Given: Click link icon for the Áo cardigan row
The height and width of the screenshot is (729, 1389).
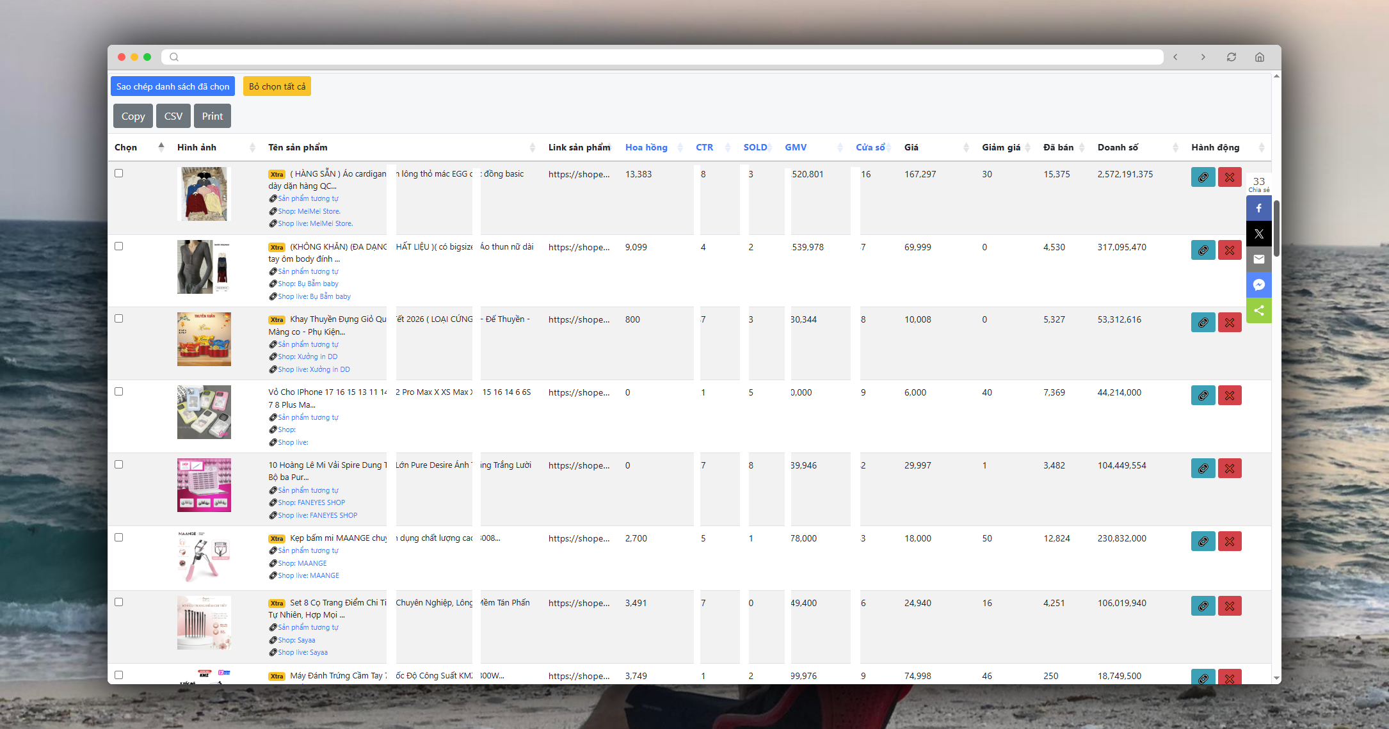Looking at the screenshot, I should (x=1203, y=177).
